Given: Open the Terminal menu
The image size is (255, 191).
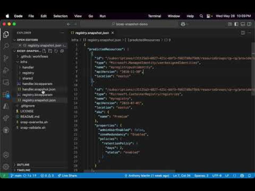Looking at the screenshot, I should [x=155, y=16].
